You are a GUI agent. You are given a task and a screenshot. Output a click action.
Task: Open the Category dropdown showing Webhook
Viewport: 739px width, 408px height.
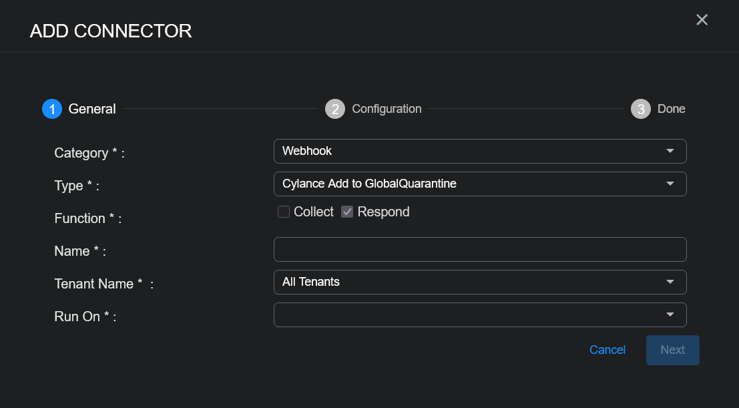467,151
